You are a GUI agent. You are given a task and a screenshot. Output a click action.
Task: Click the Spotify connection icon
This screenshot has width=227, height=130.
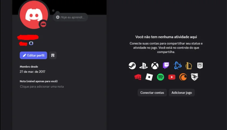[x=160, y=77]
